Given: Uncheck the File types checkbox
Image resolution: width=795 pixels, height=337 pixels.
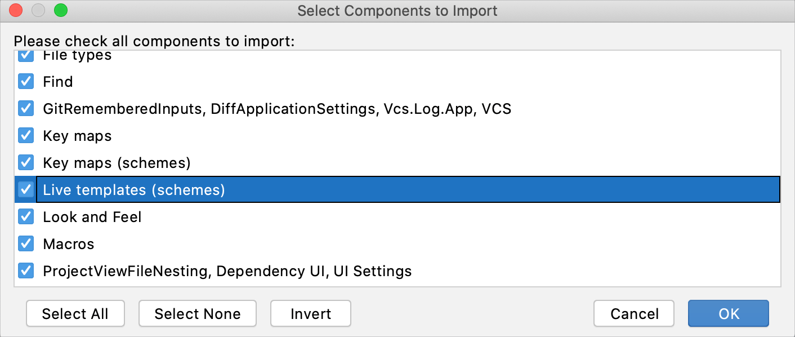Looking at the screenshot, I should (x=25, y=54).
